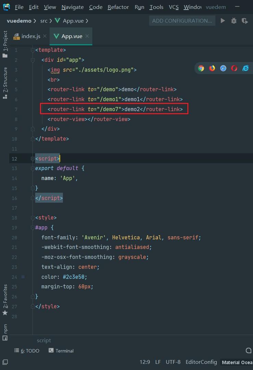Toggle tool window bars icon in status bar
This screenshot has height=370, width=253.
5,362
